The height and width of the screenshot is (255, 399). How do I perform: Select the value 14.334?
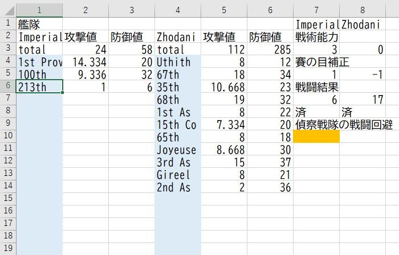[x=85, y=61]
